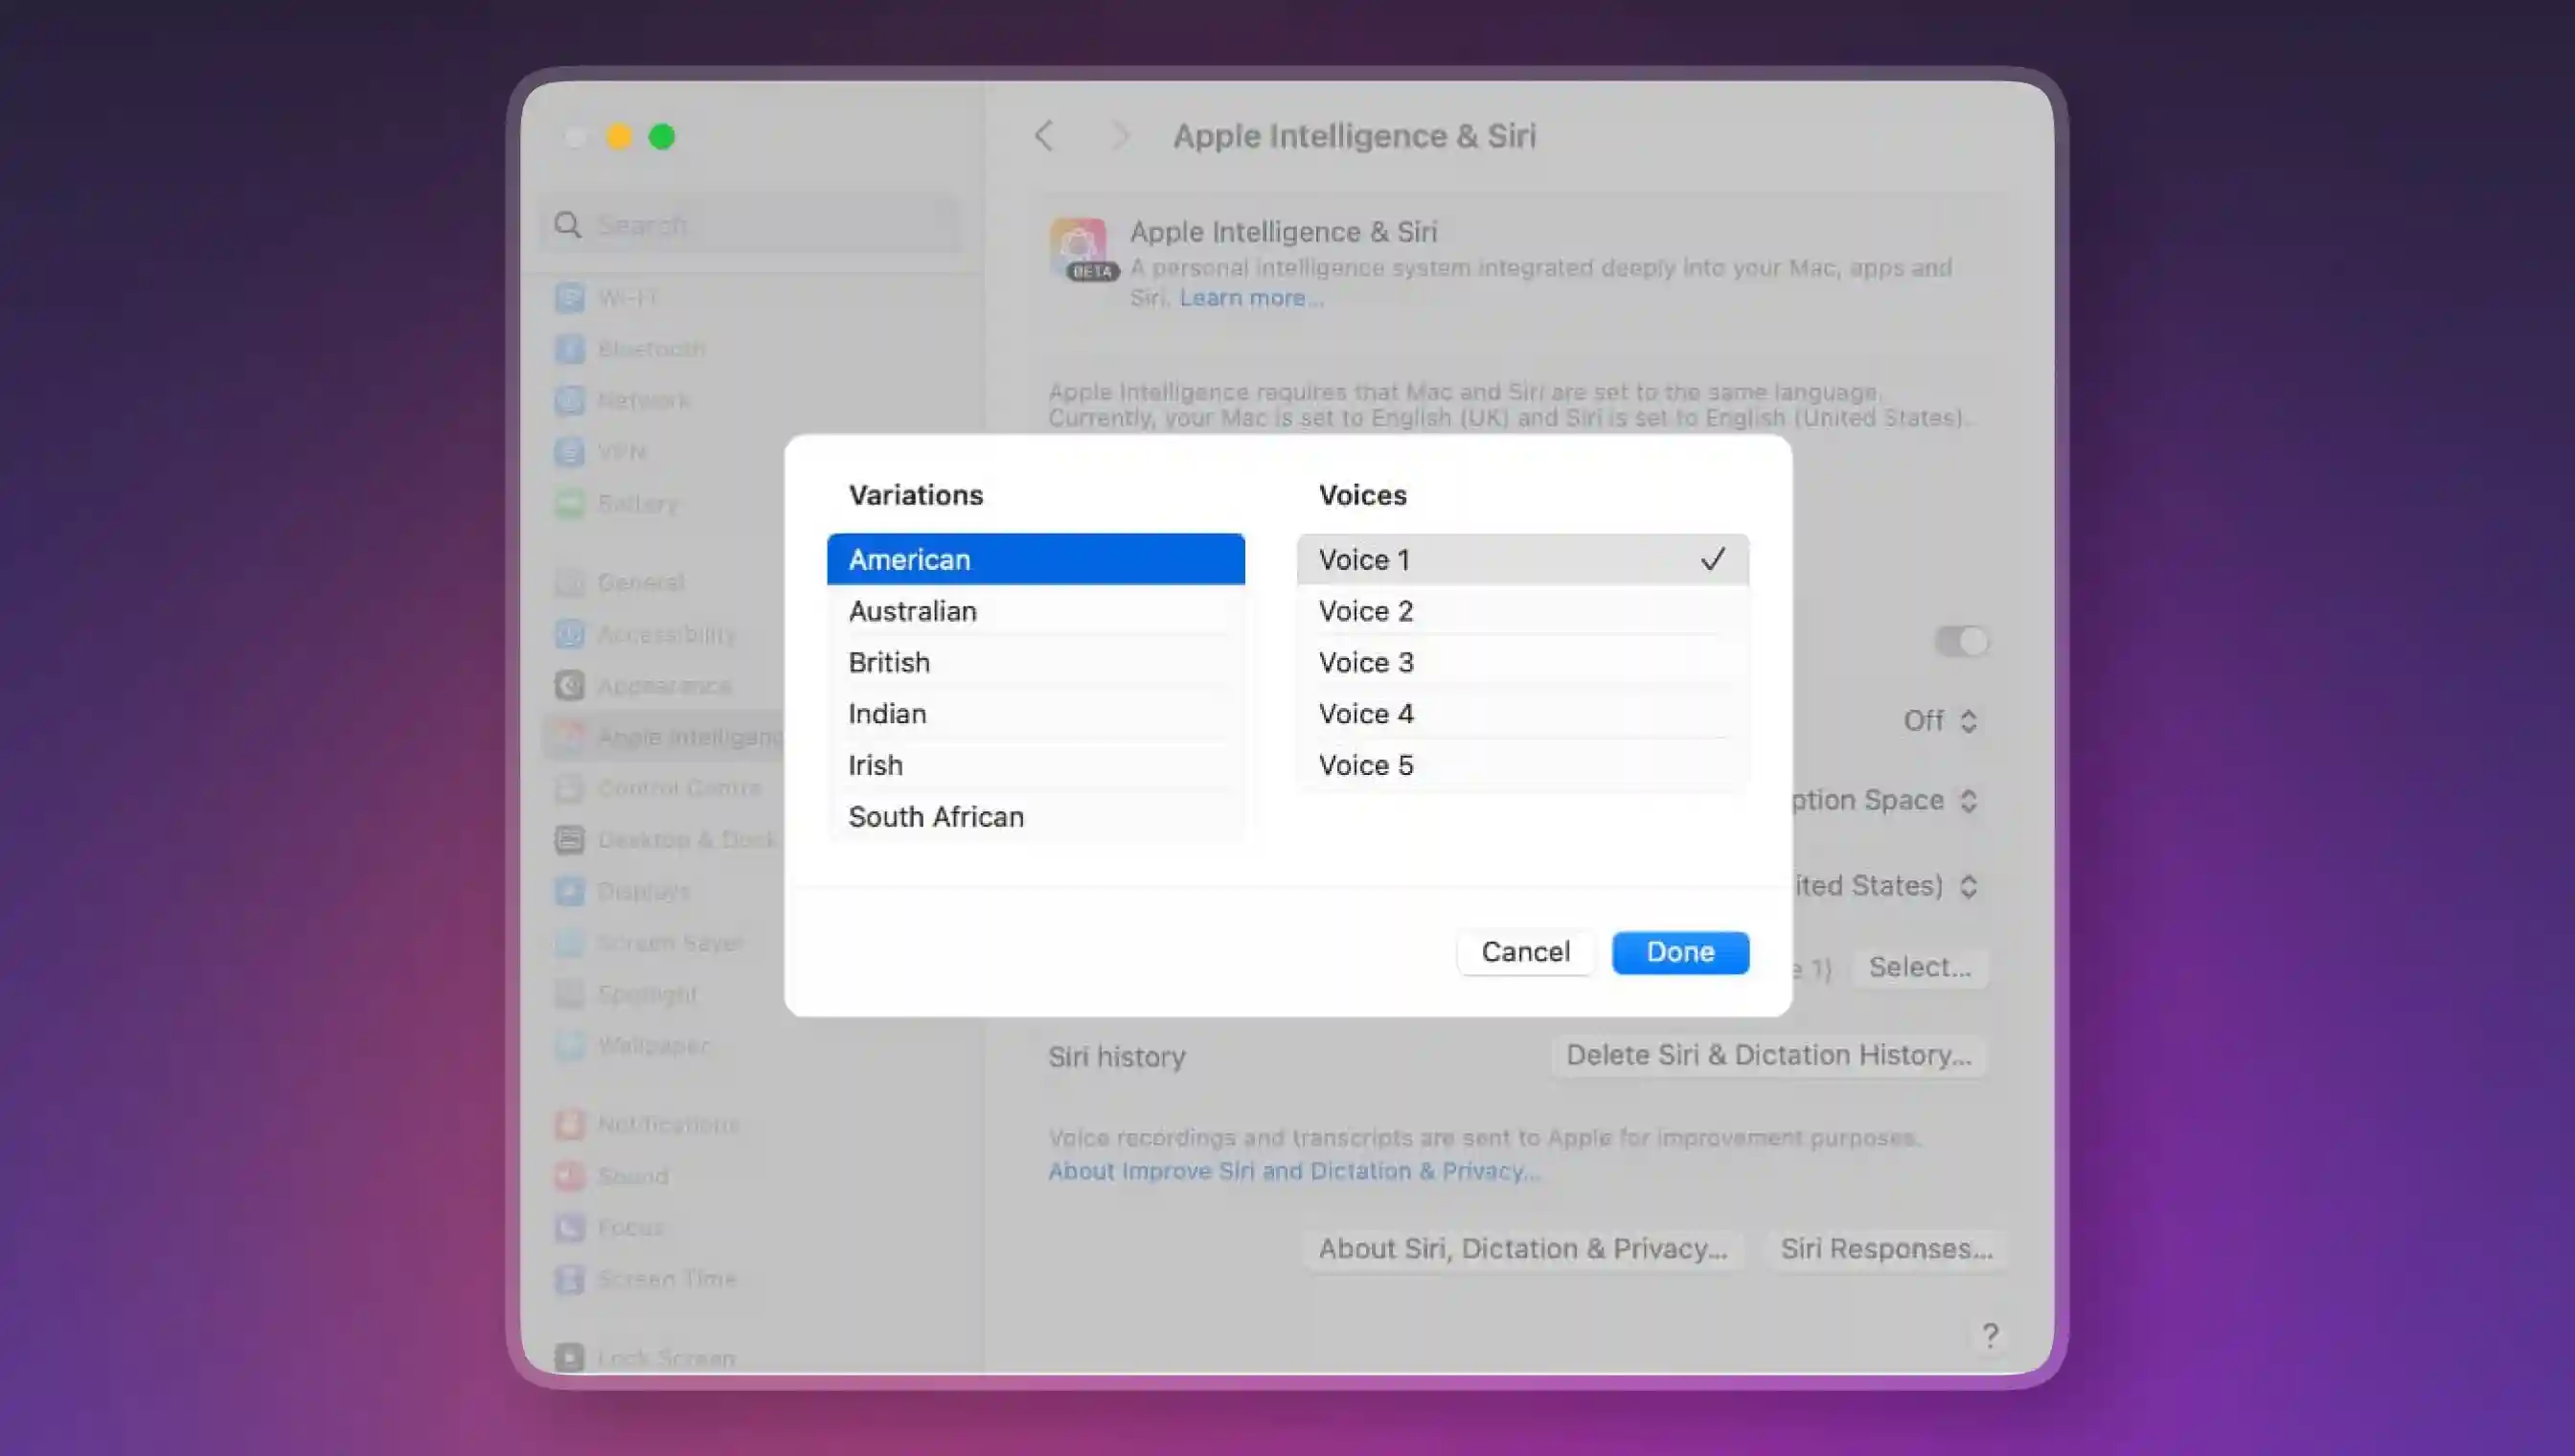
Task: Go back with the left chevron
Action: point(1044,136)
